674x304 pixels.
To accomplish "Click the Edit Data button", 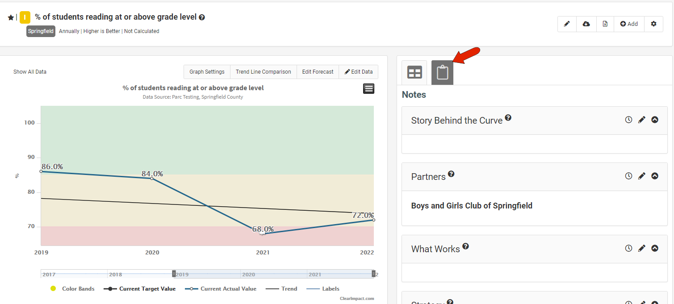I will tap(359, 72).
